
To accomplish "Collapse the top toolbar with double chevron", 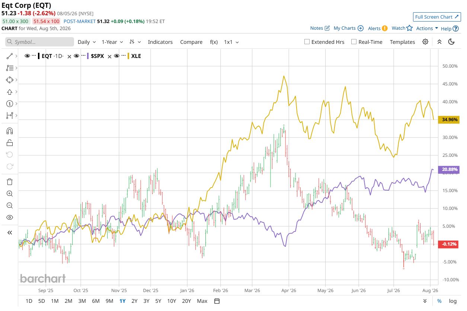I will [439, 42].
